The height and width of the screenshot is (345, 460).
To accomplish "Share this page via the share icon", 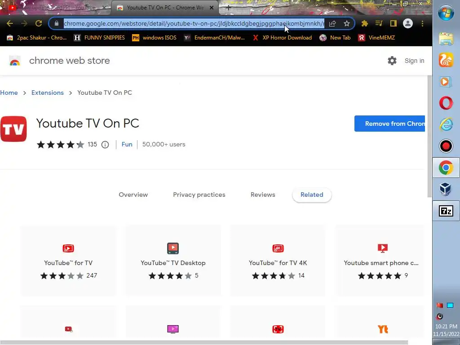I will [332, 23].
